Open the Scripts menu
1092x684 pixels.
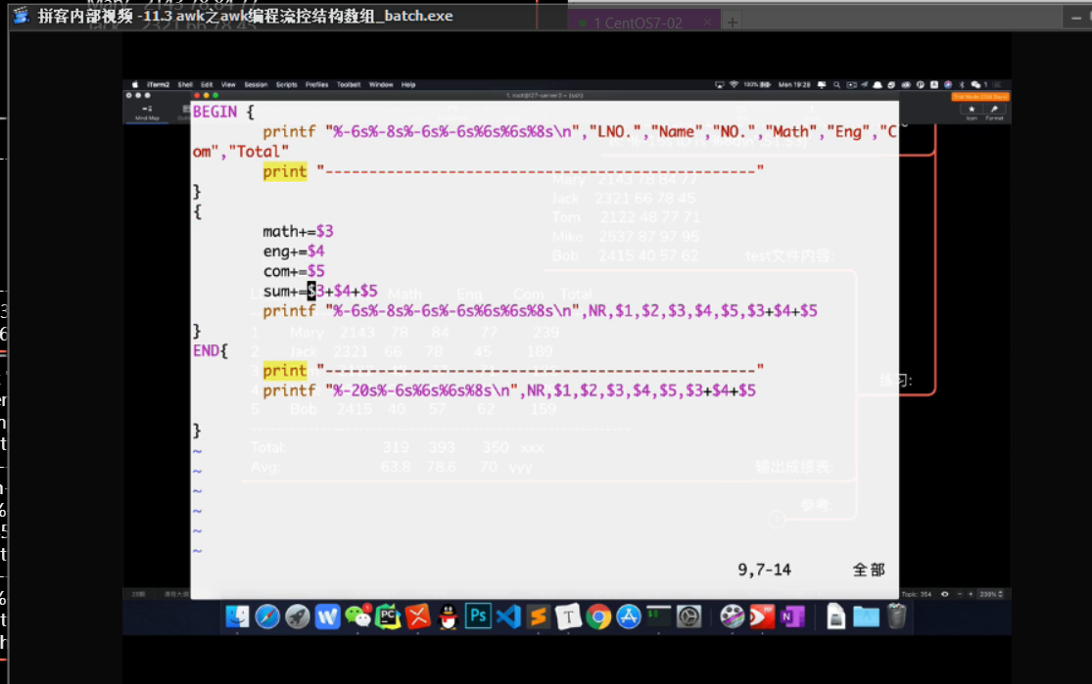point(286,85)
